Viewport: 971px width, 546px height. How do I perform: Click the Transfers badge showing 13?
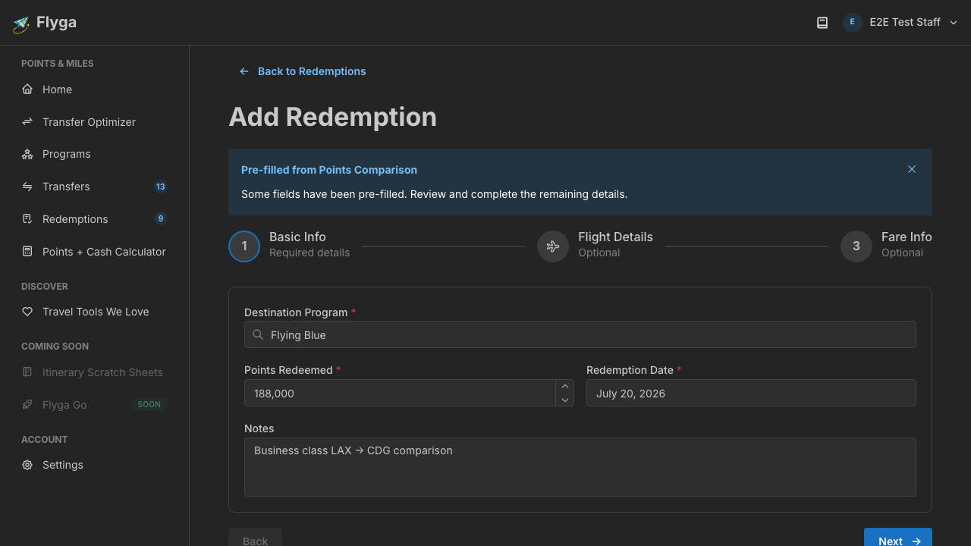tap(160, 187)
